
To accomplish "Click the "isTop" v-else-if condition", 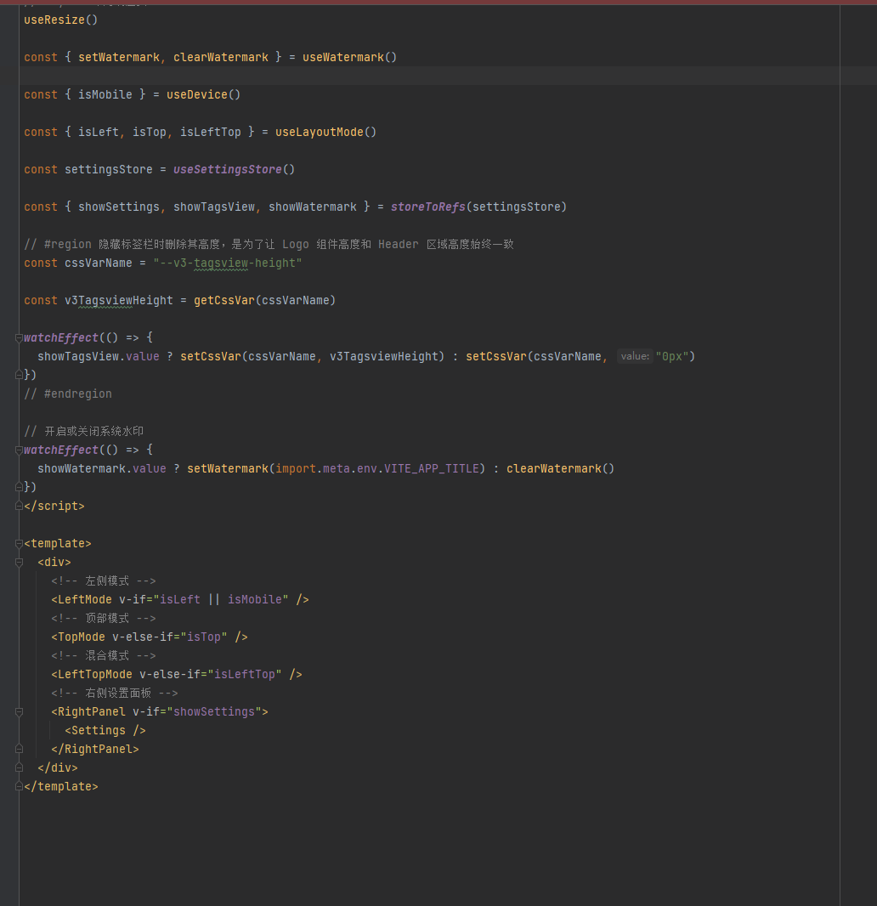I will pyautogui.click(x=203, y=637).
